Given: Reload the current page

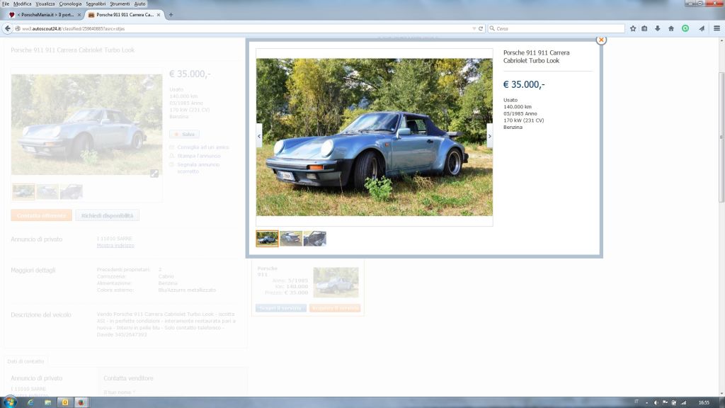Looking at the screenshot, I should [481, 28].
